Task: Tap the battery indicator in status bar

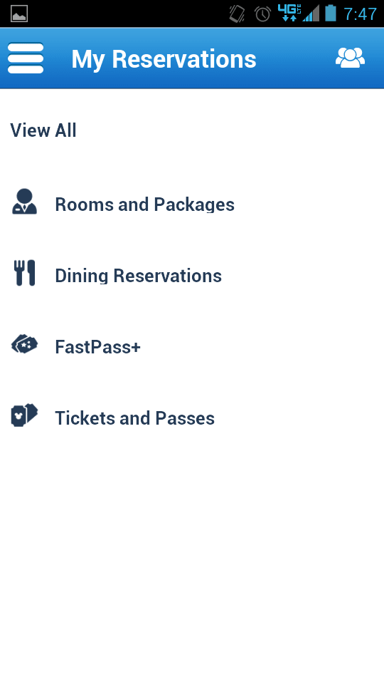Action: point(331,13)
